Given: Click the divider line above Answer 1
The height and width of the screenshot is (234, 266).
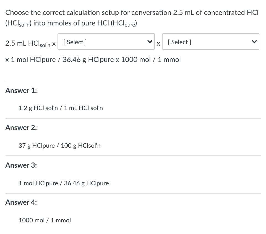Looking at the screenshot, I should (x=133, y=81).
